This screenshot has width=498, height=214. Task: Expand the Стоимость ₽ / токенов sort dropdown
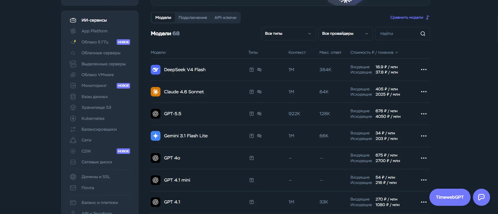374,52
